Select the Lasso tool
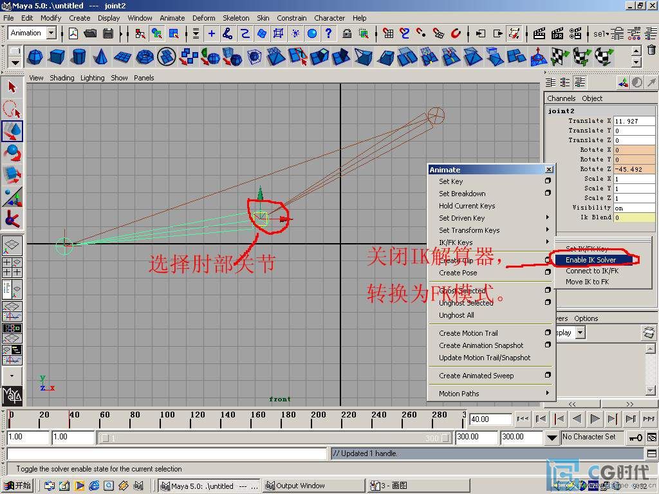This screenshot has width=659, height=494. [12, 109]
